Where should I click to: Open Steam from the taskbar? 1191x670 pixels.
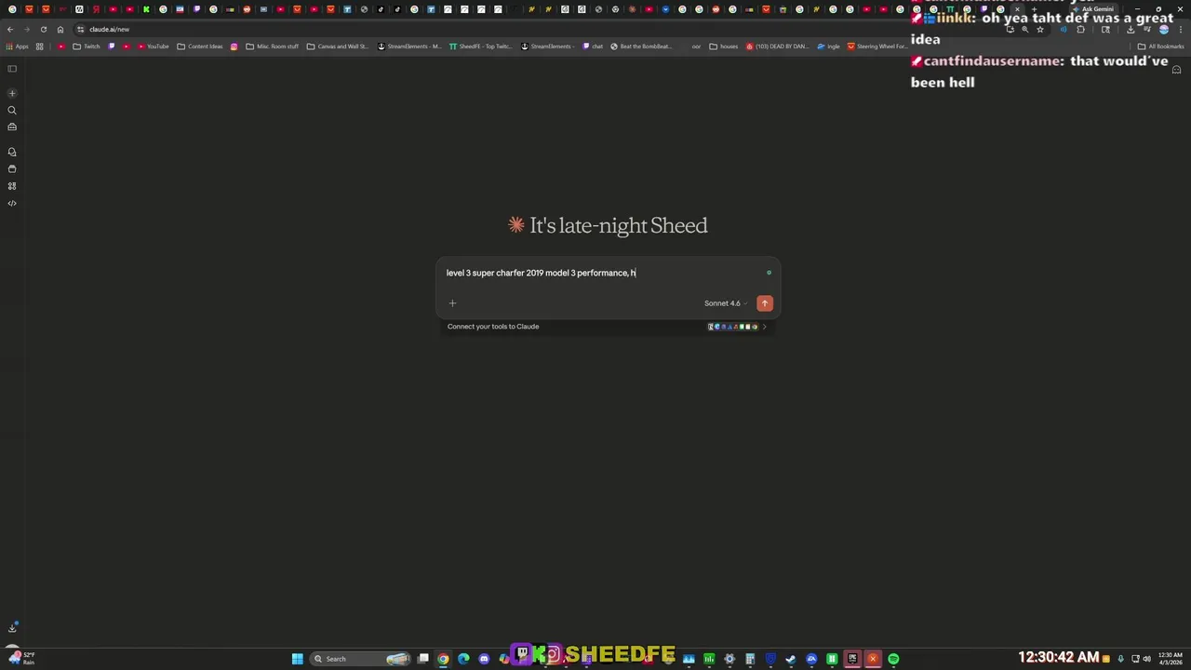[791, 659]
